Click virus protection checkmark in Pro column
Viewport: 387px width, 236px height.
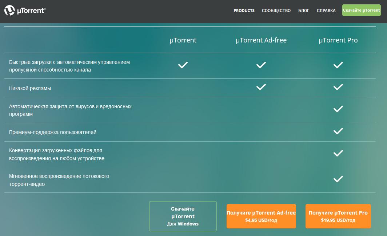[x=338, y=109]
